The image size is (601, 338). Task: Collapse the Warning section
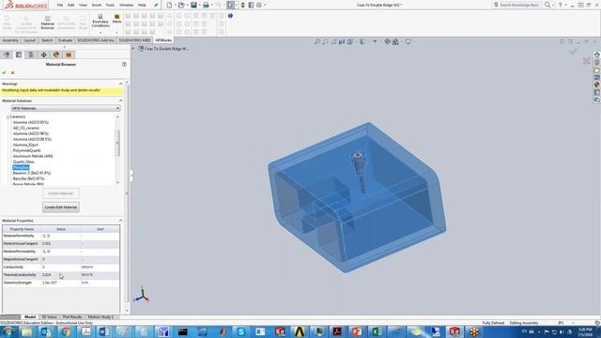tap(121, 84)
